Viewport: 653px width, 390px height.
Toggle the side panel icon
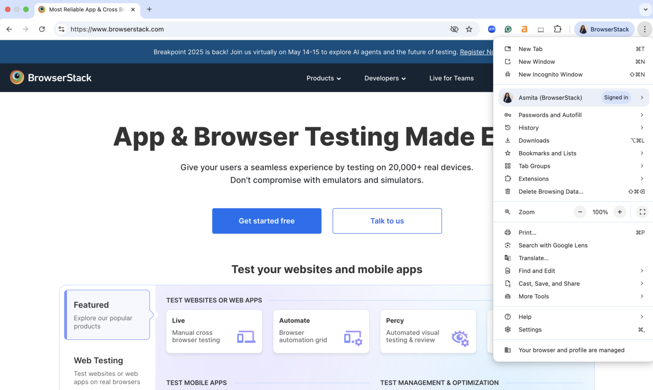click(540, 29)
